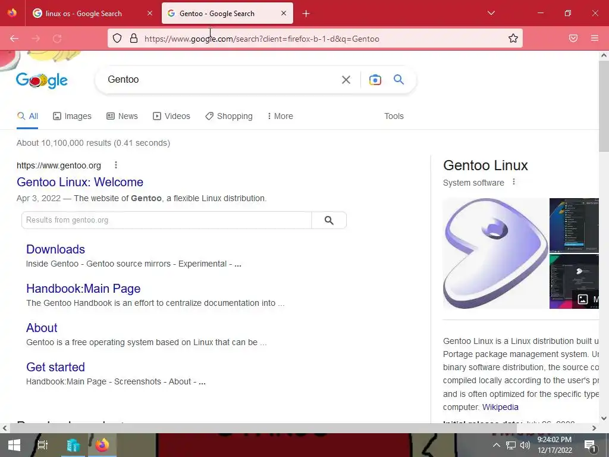Open the 'Get started' sitelink
The image size is (609, 457).
point(55,367)
